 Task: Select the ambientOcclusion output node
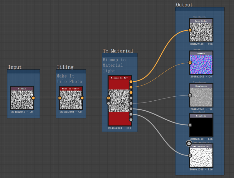pyautogui.click(x=201, y=156)
